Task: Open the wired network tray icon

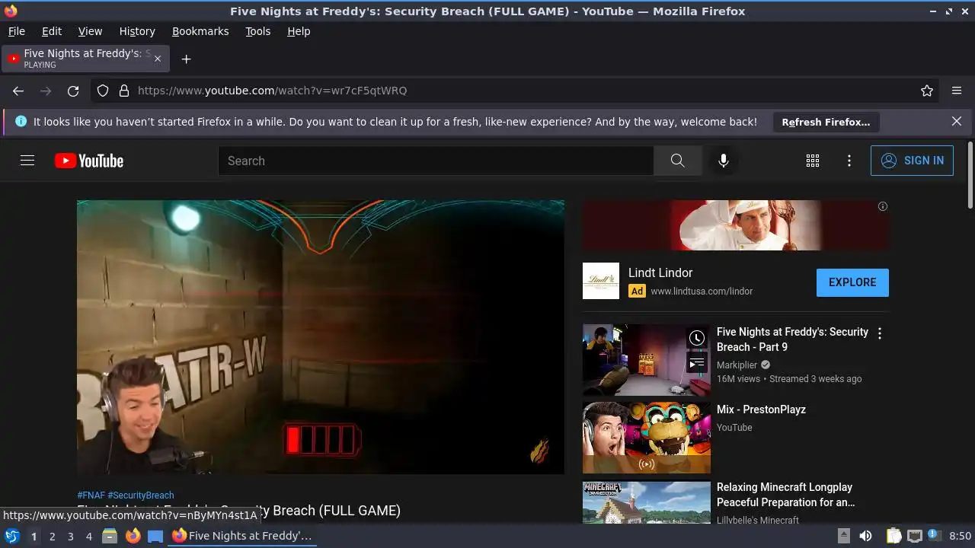Action: point(915,536)
